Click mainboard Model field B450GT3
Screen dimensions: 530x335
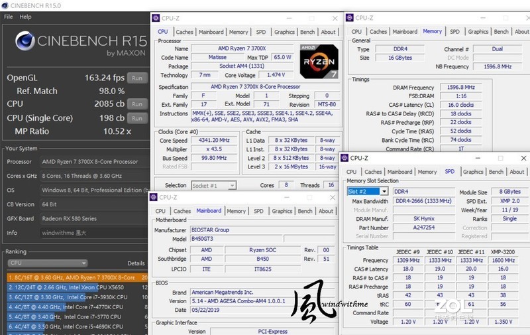[237, 239]
